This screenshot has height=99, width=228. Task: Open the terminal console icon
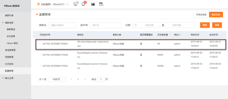(93, 4)
